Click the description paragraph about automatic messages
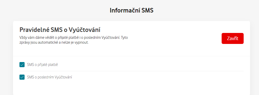This screenshot has width=259, height=95. tap(74, 40)
